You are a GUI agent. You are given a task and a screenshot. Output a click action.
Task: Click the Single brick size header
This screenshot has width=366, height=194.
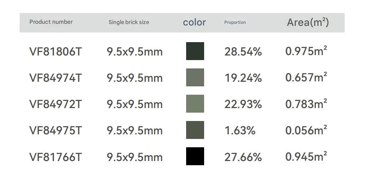(x=129, y=22)
